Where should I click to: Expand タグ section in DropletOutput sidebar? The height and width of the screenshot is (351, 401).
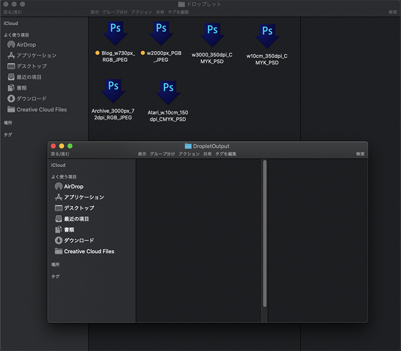coord(55,277)
